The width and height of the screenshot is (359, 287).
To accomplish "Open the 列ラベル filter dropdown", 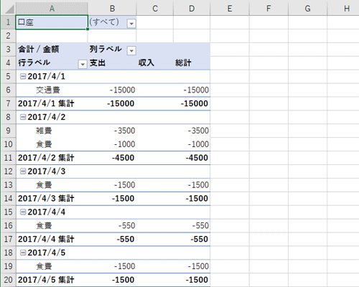I will coord(131,50).
